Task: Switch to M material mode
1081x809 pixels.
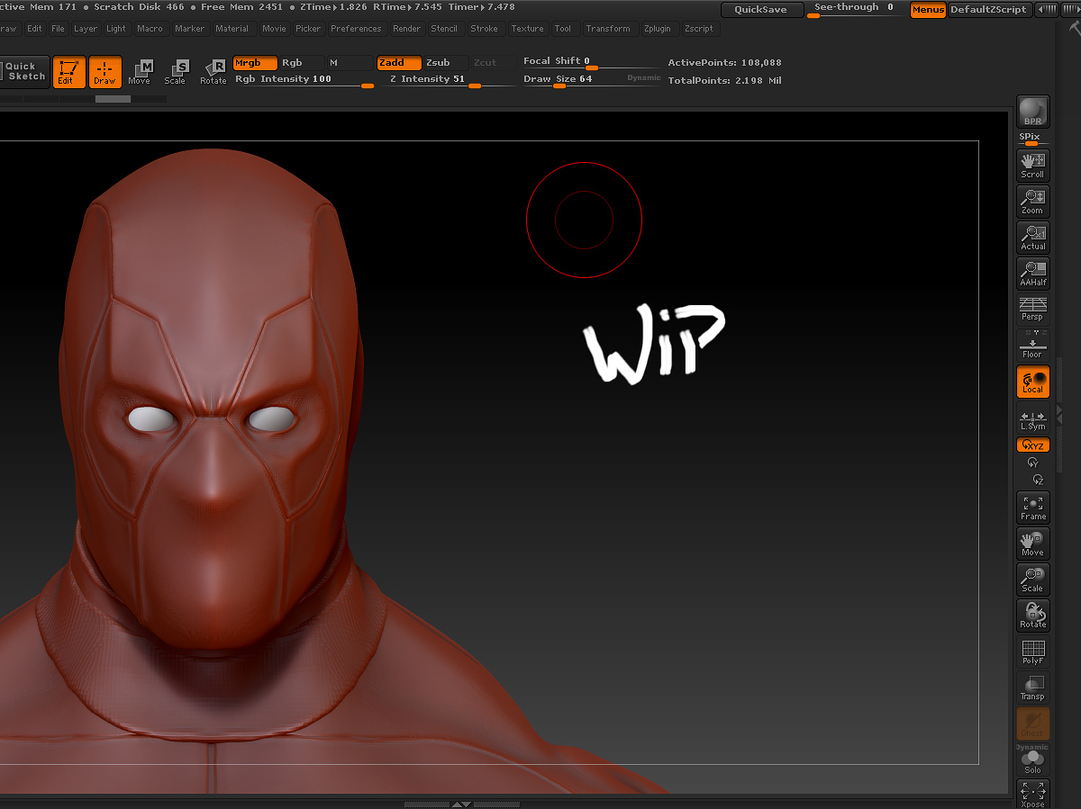Action: coord(349,63)
